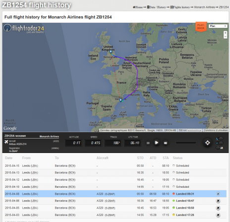Show playback for 2015-04-06 flight plane icon
230x222 pixels.
pos(218,201)
